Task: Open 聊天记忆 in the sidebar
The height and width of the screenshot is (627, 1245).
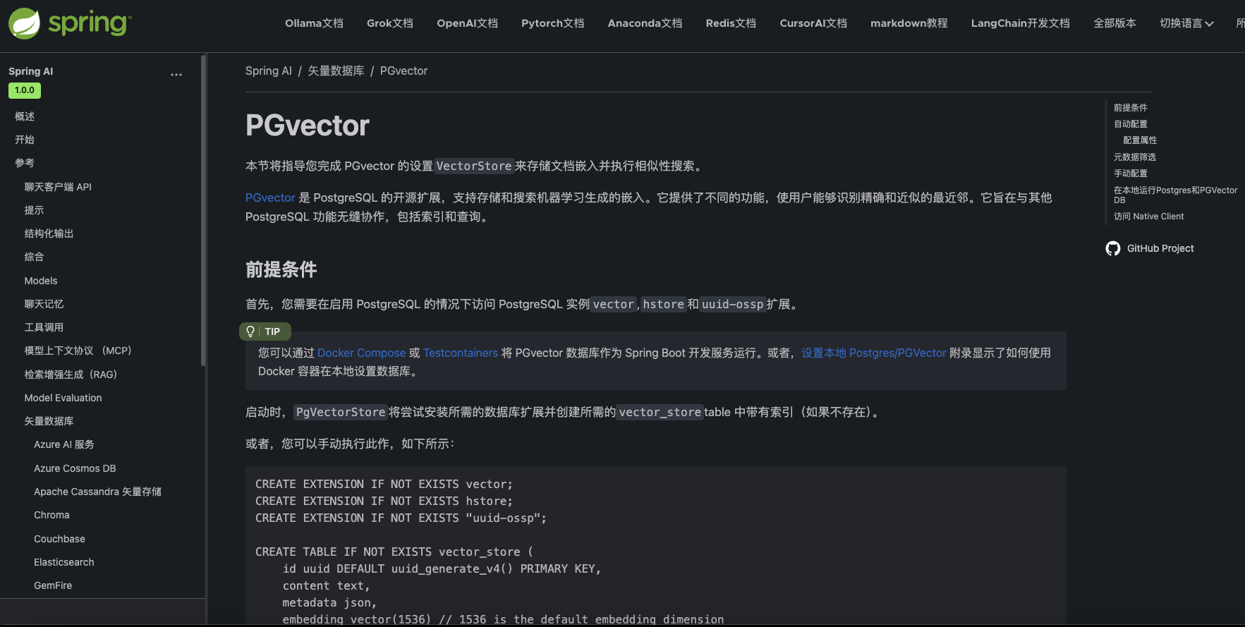Action: click(44, 304)
